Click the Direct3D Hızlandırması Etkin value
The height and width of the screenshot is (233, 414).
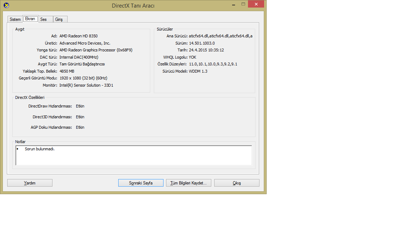(x=80, y=117)
